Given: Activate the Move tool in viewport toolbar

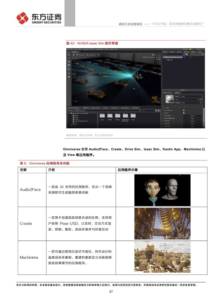Looking at the screenshot, I should 69,58.
